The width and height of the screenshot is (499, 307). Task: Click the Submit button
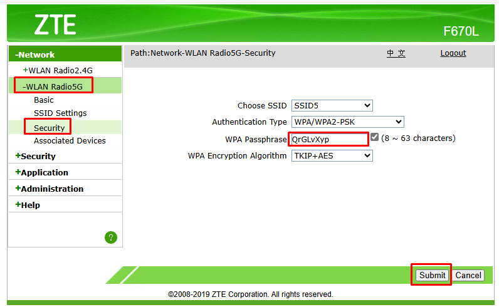[432, 275]
